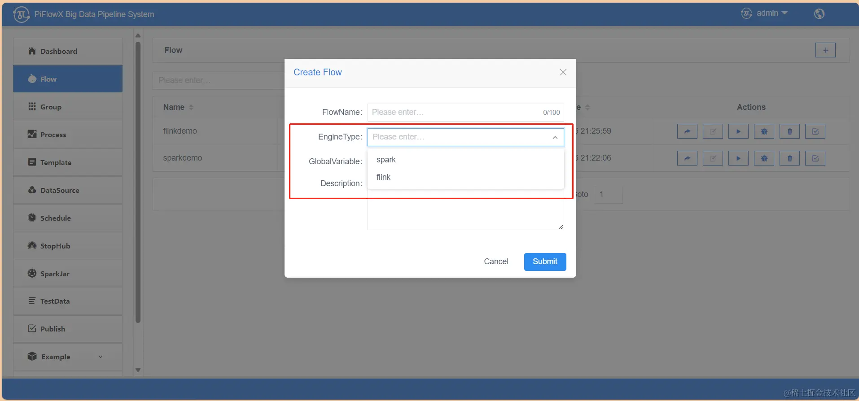Open StopHub from the sidebar

point(68,246)
